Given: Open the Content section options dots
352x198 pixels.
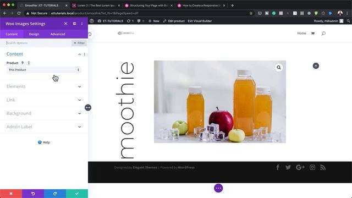Looking at the screenshot, I should tap(85, 54).
